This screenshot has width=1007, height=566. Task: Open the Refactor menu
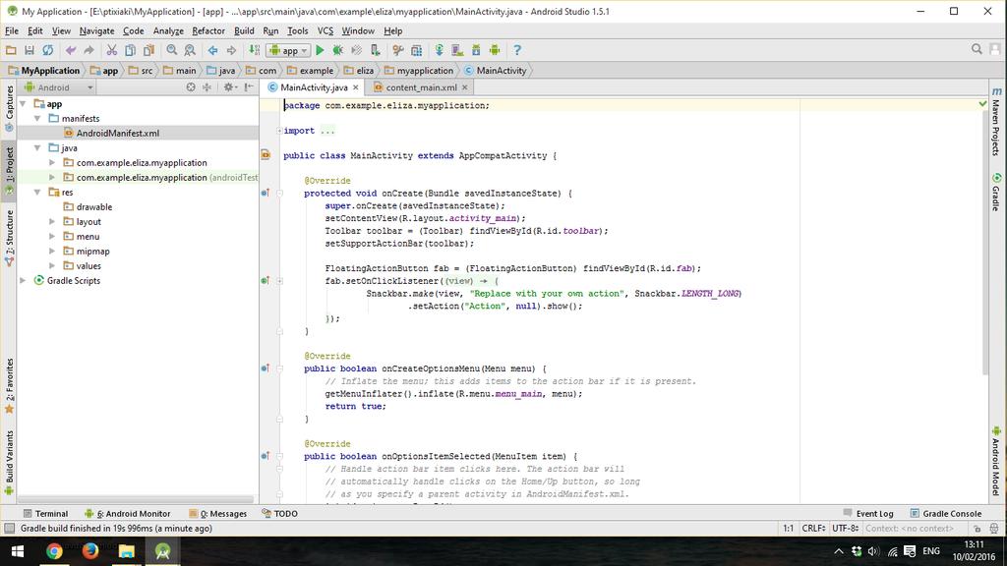(x=208, y=30)
